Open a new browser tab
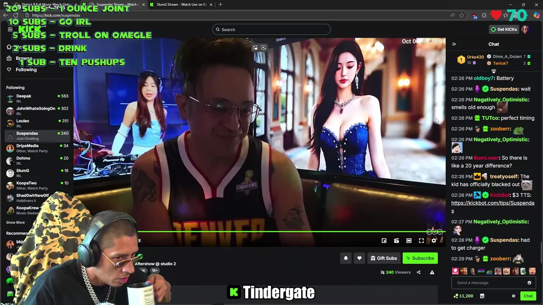This screenshot has height=305, width=543. [221, 5]
